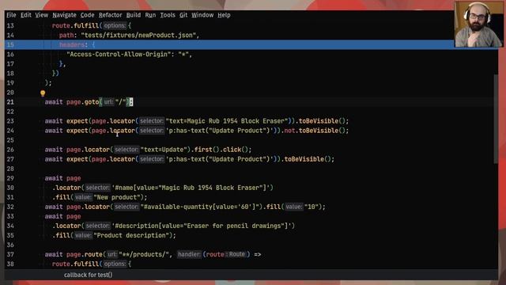Screen dimensions: 506x285
Task: Click 'headers' on the highlighted line 15
Action: pyautogui.click(x=72, y=44)
